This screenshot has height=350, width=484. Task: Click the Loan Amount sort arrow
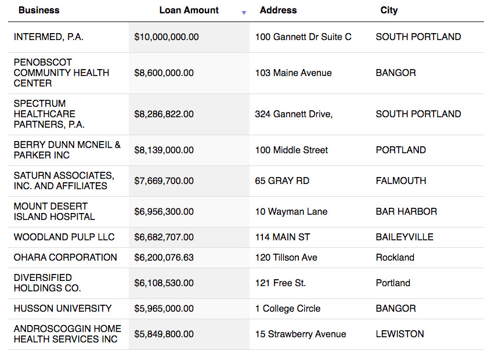[244, 12]
